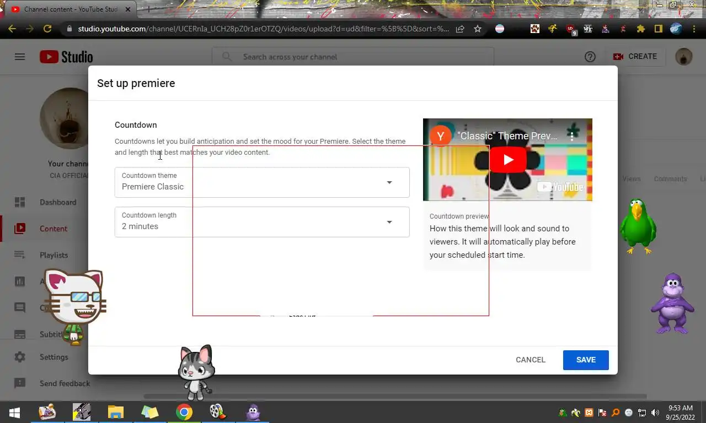Screen dimensions: 706x423
Task: Open File Explorer from the taskbar
Action: tap(116, 412)
